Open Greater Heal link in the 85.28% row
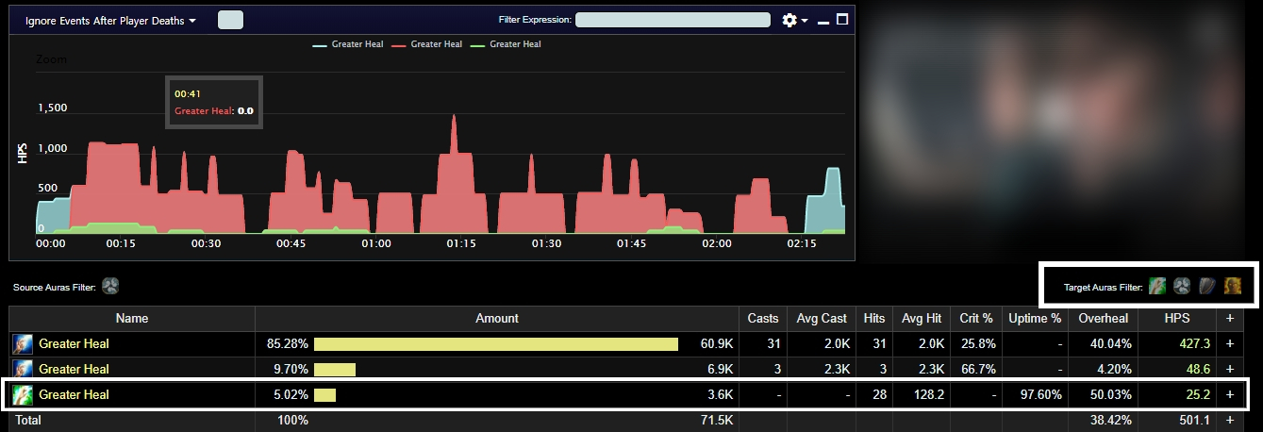 click(74, 344)
